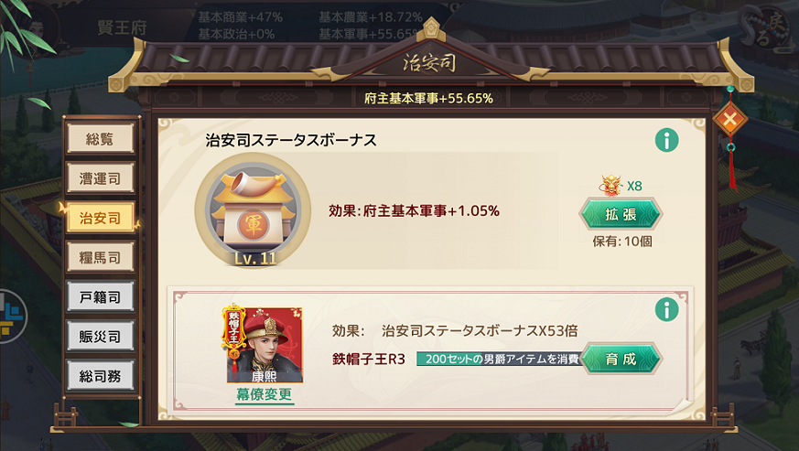Click the military horn building icon Lv. 11
This screenshot has height=451, width=799.
tap(254, 210)
